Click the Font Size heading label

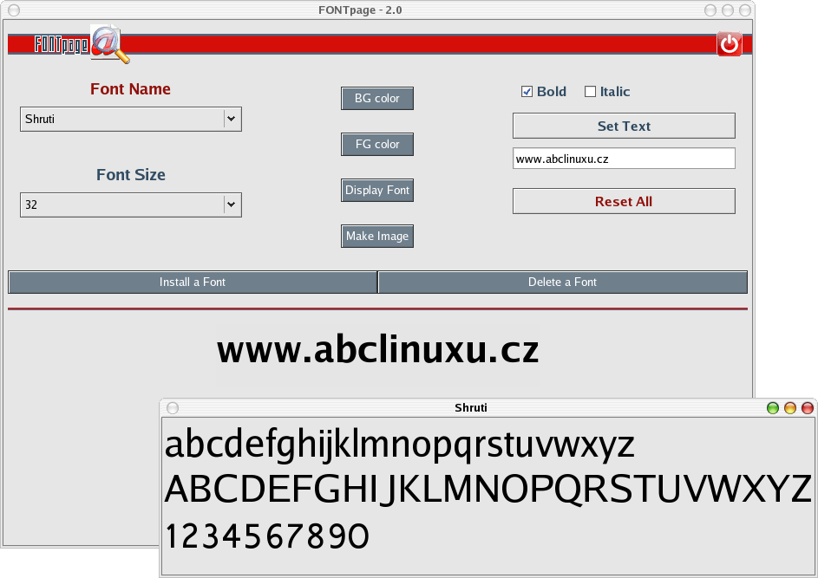130,174
